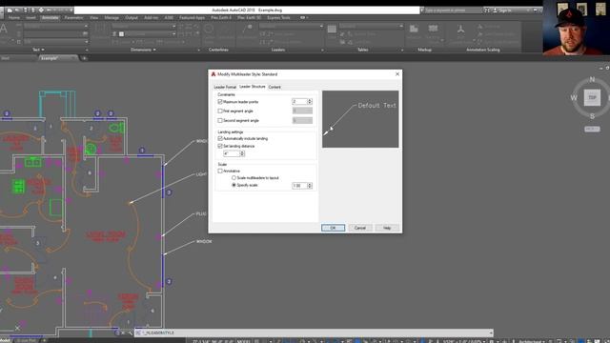This screenshot has width=610, height=343.
Task: Open the Annotate ribbon tab
Action: point(50,18)
